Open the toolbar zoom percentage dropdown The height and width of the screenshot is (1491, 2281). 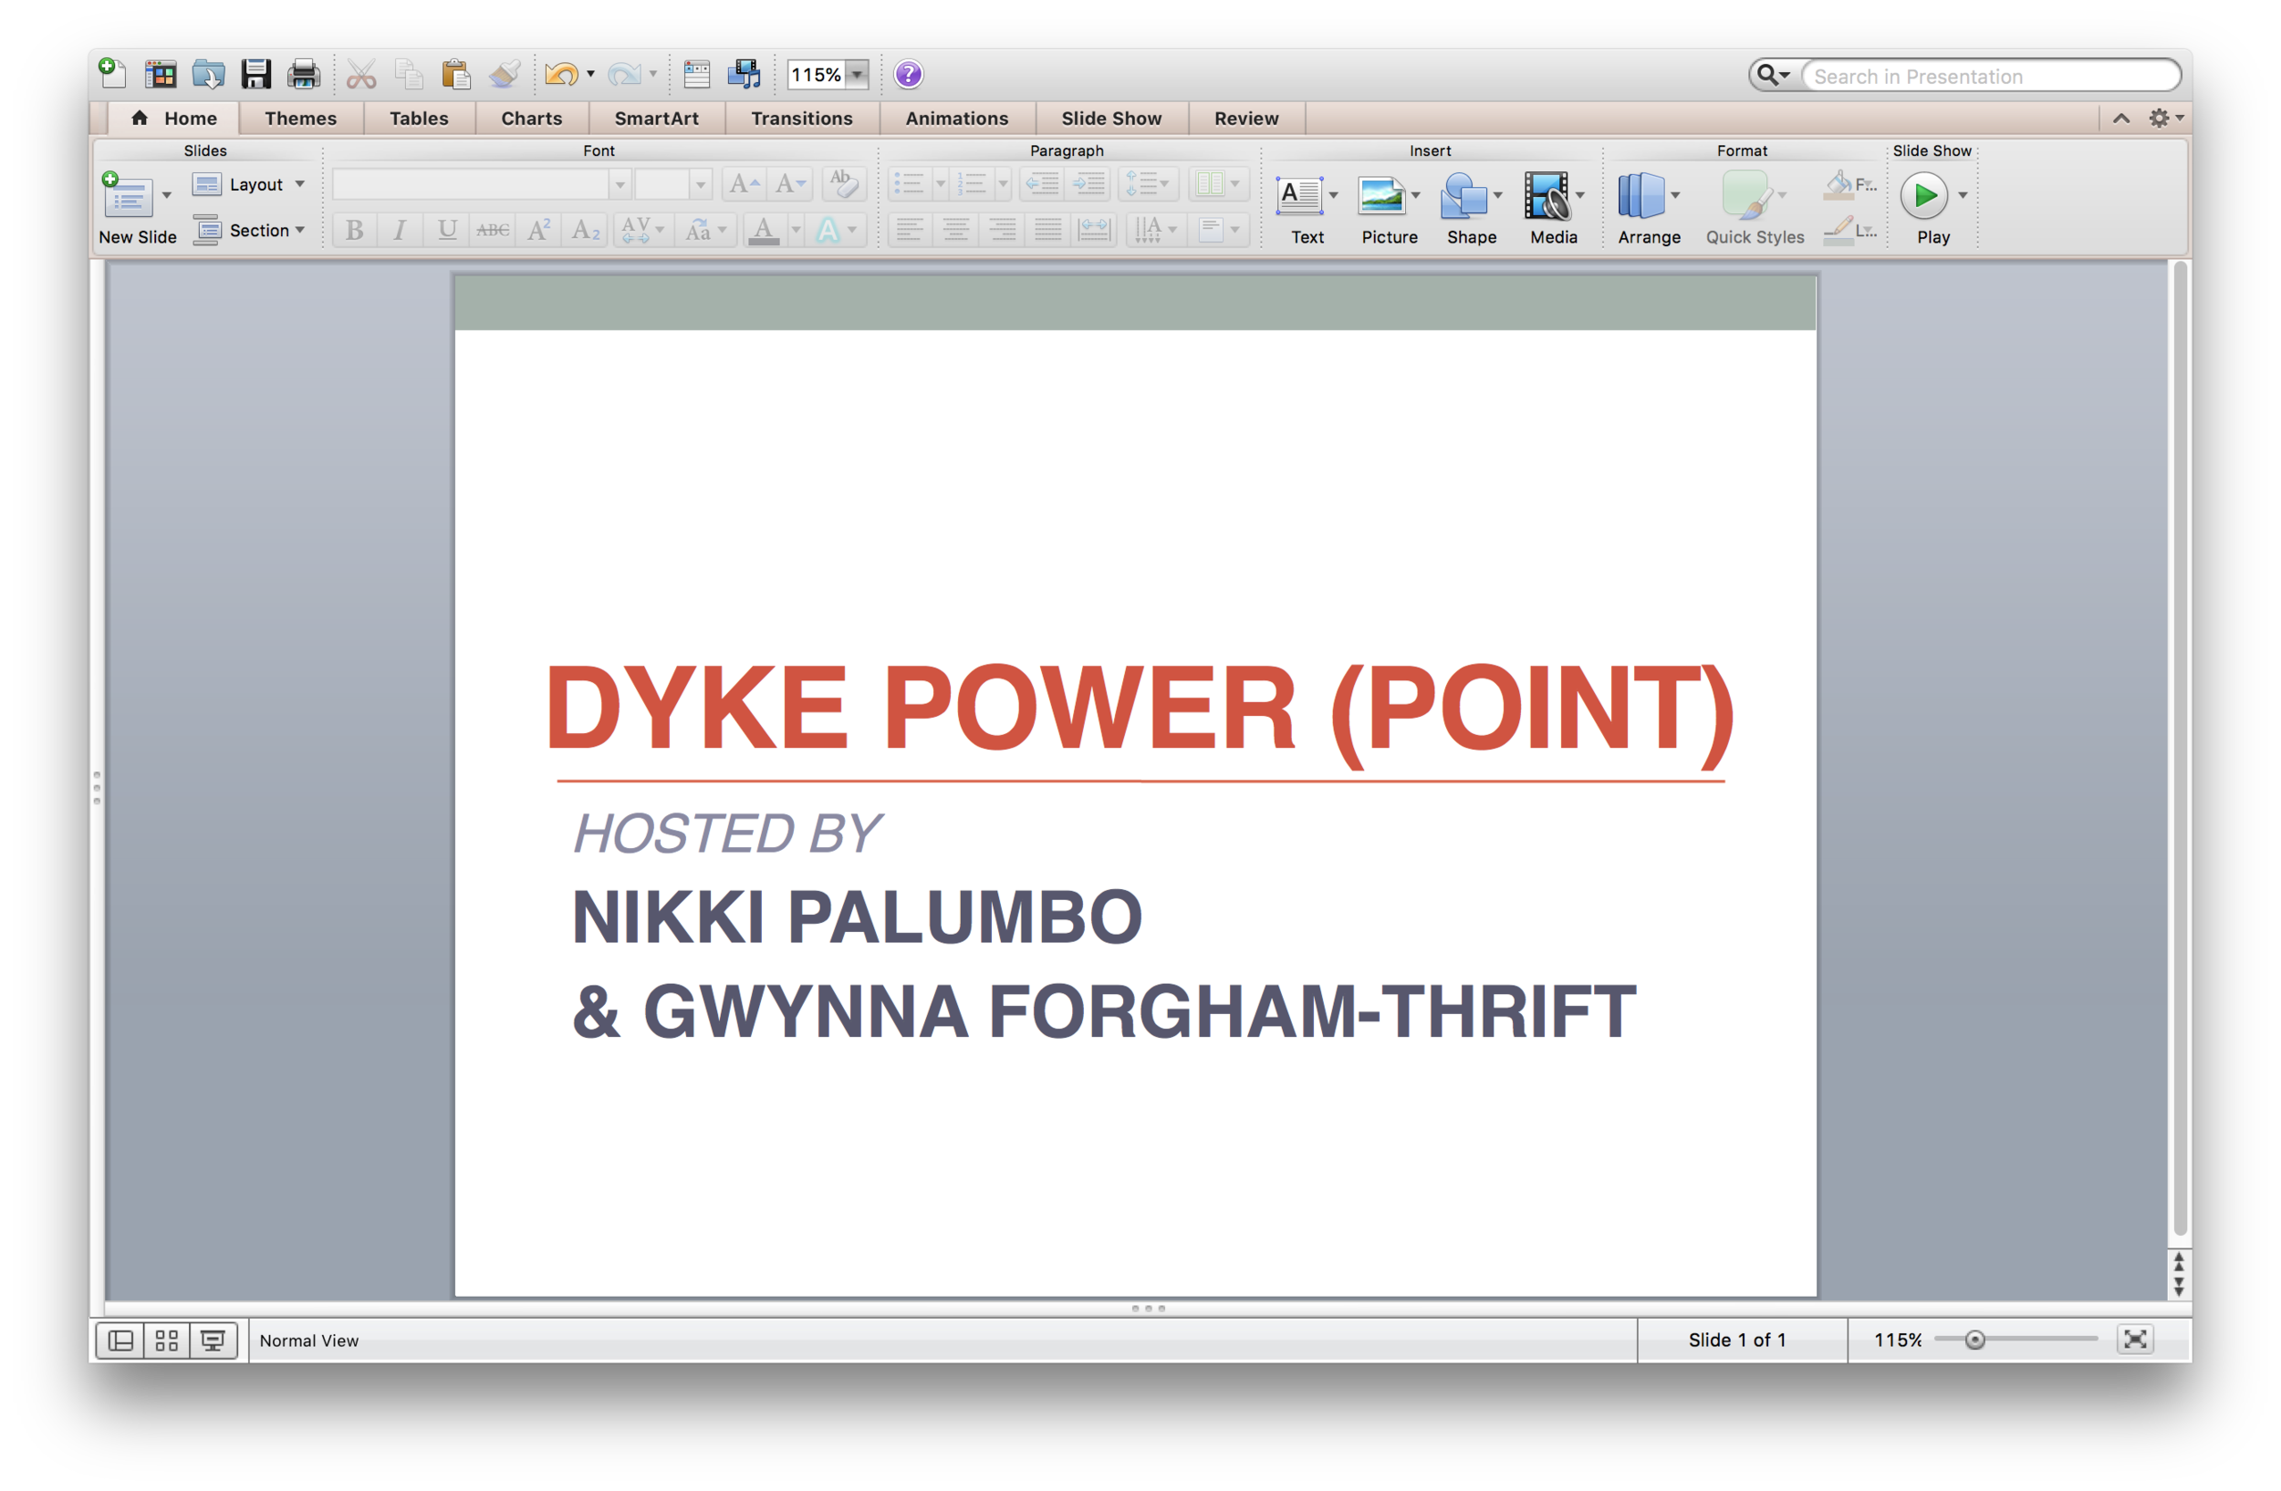coord(857,74)
